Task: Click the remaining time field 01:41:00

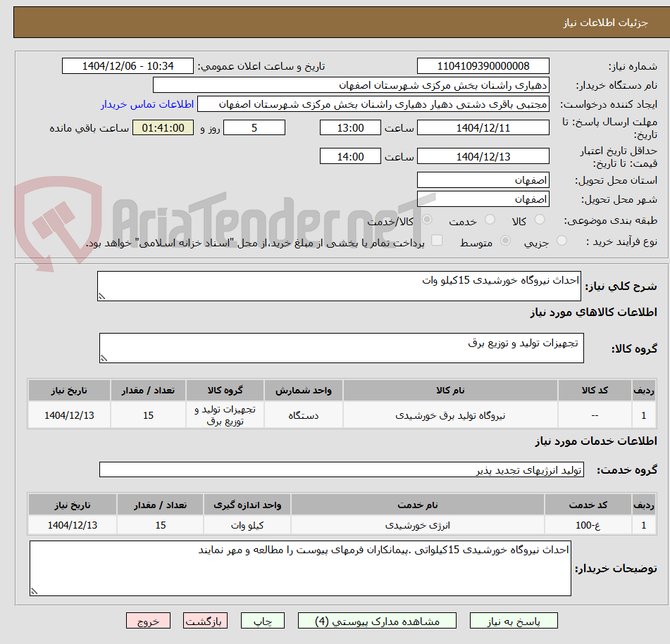Action: tap(163, 127)
